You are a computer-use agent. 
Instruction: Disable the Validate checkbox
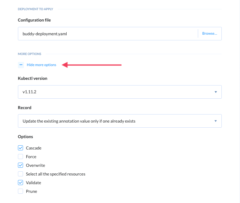click(x=21, y=182)
